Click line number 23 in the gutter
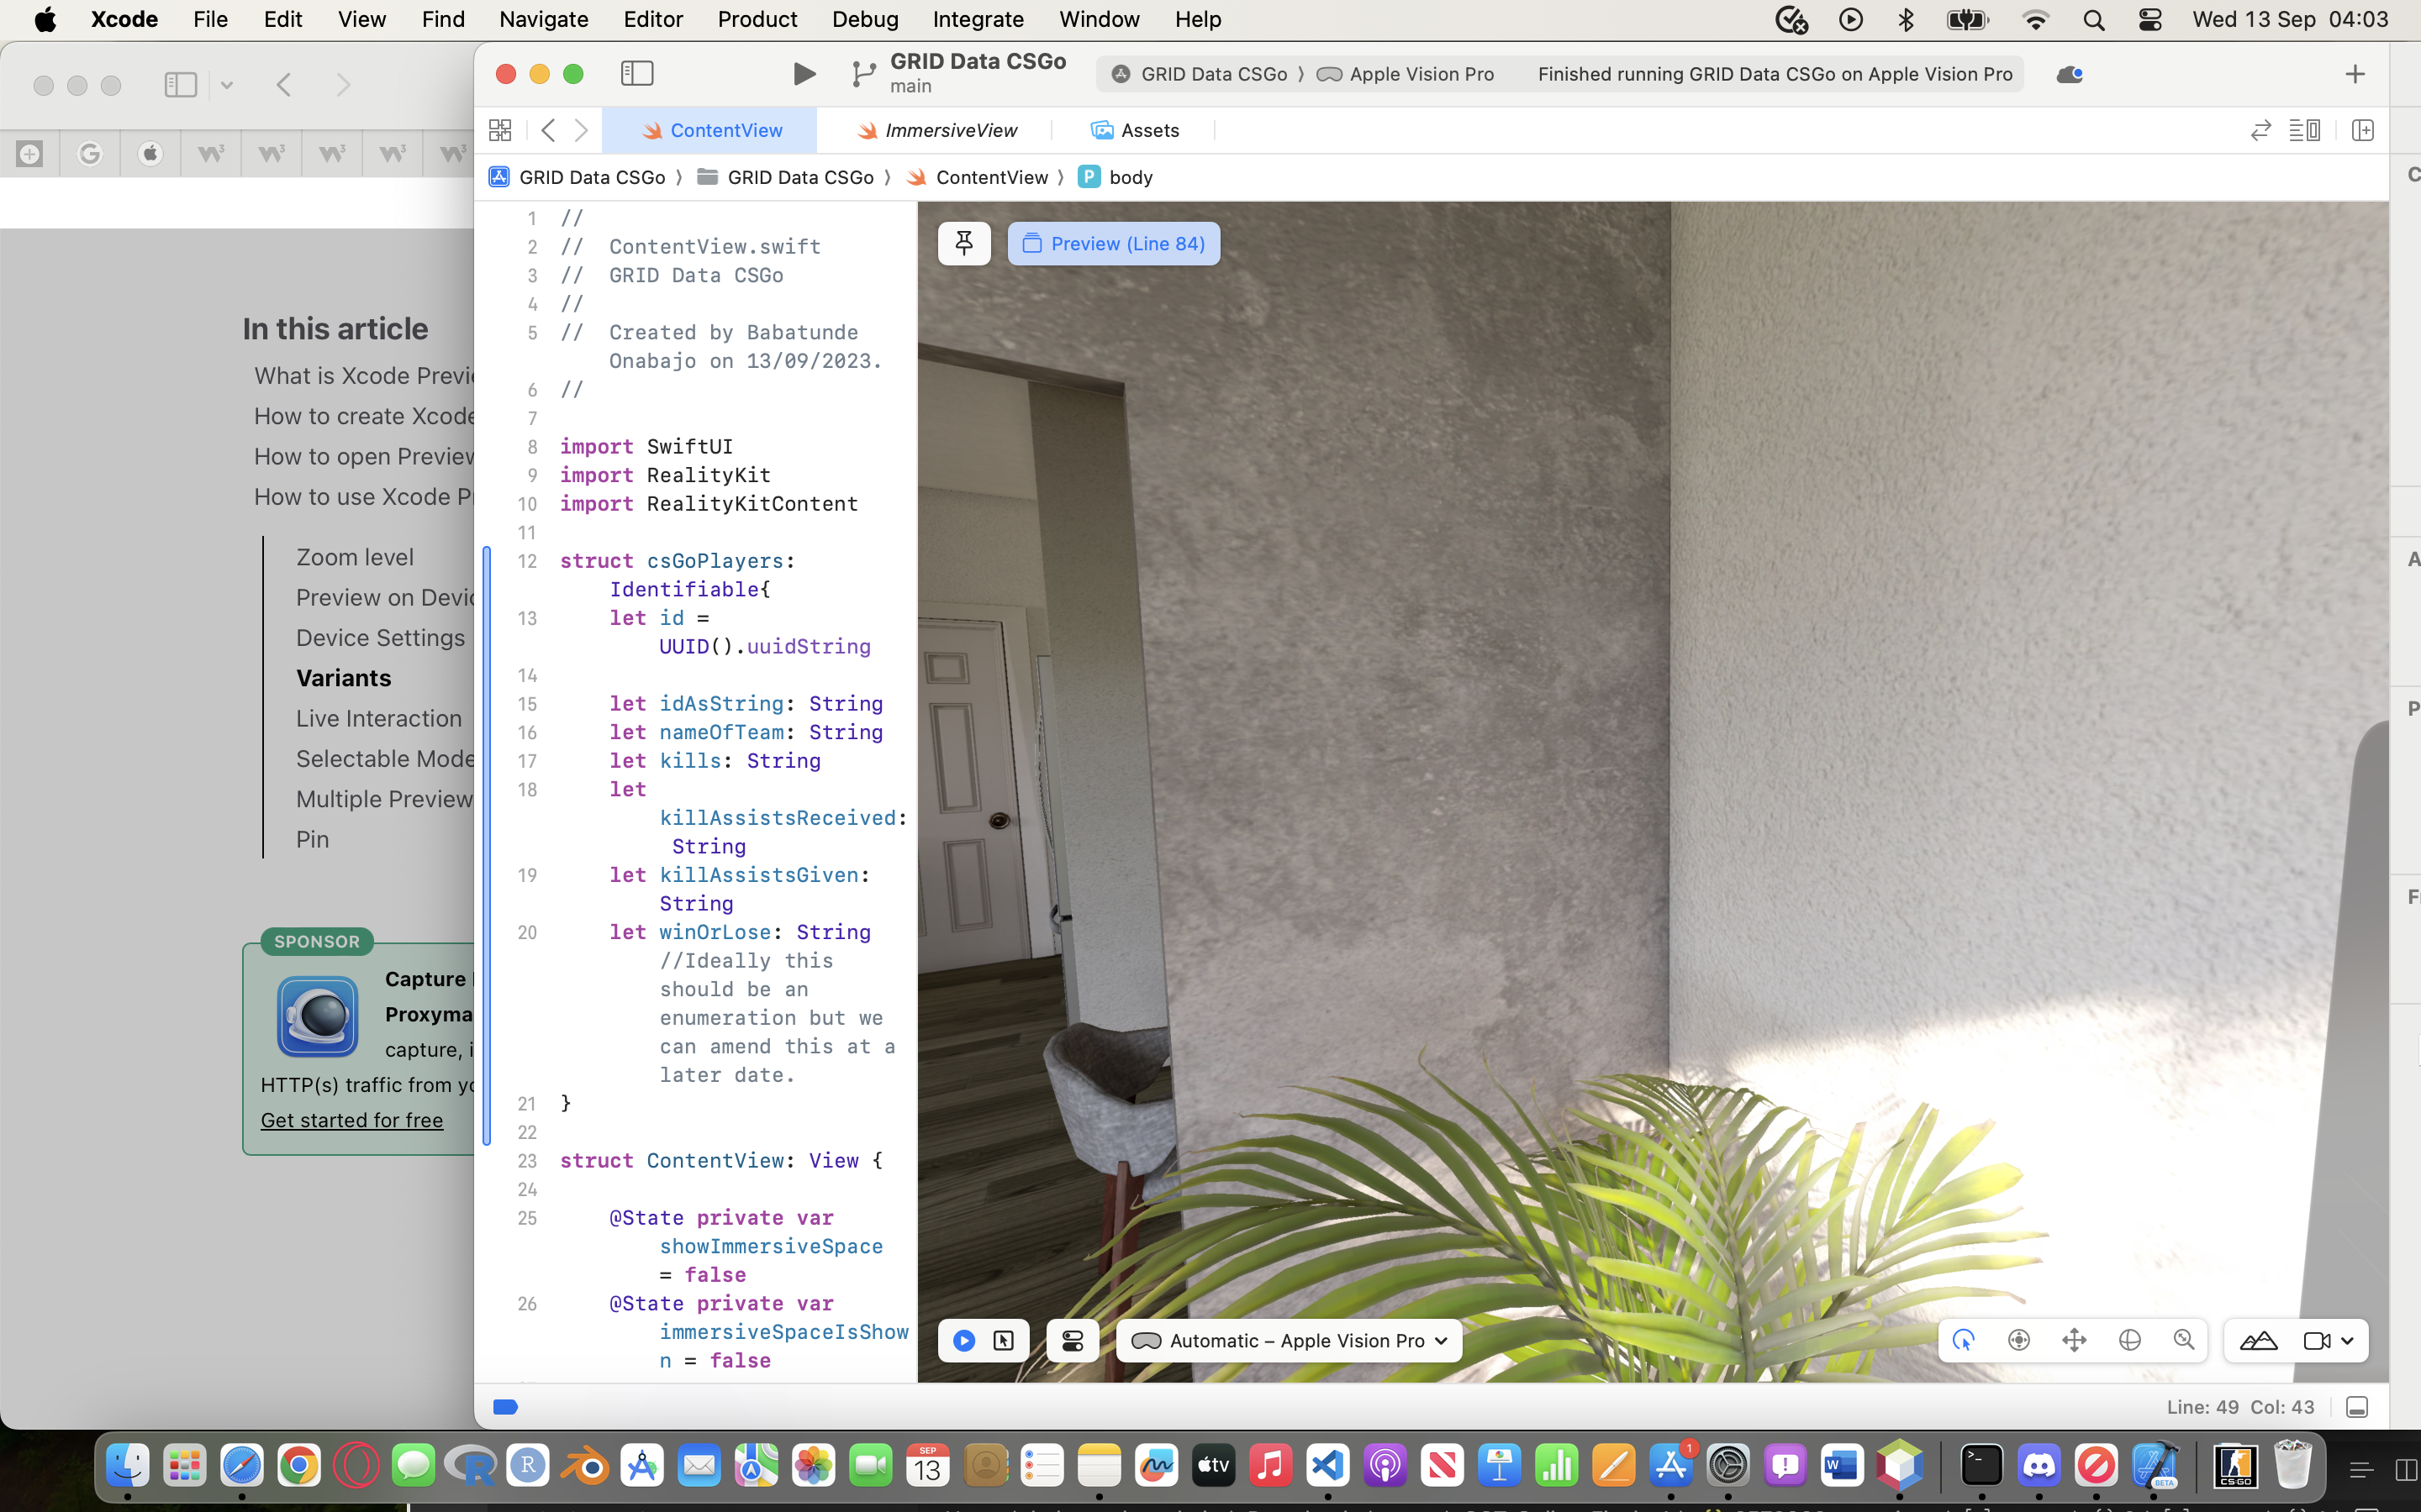The width and height of the screenshot is (2421, 1512). (x=526, y=1161)
